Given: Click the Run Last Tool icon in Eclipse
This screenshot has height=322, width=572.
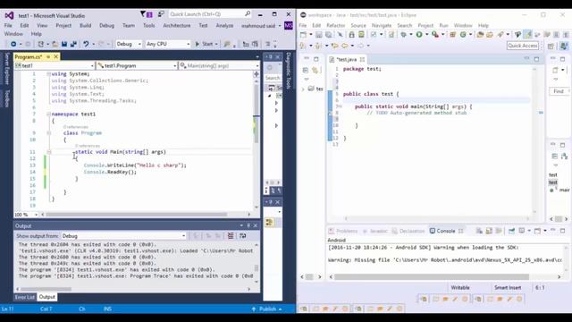Looking at the screenshot, I should point(435,35).
